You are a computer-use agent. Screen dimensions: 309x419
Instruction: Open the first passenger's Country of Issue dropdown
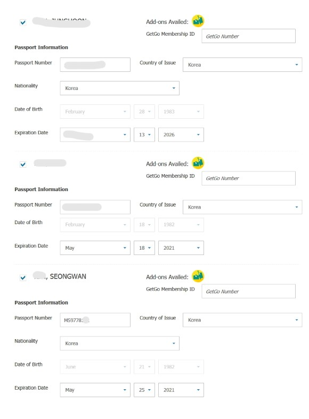point(242,64)
